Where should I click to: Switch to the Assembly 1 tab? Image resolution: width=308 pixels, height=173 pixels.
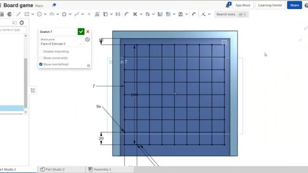pos(110,169)
